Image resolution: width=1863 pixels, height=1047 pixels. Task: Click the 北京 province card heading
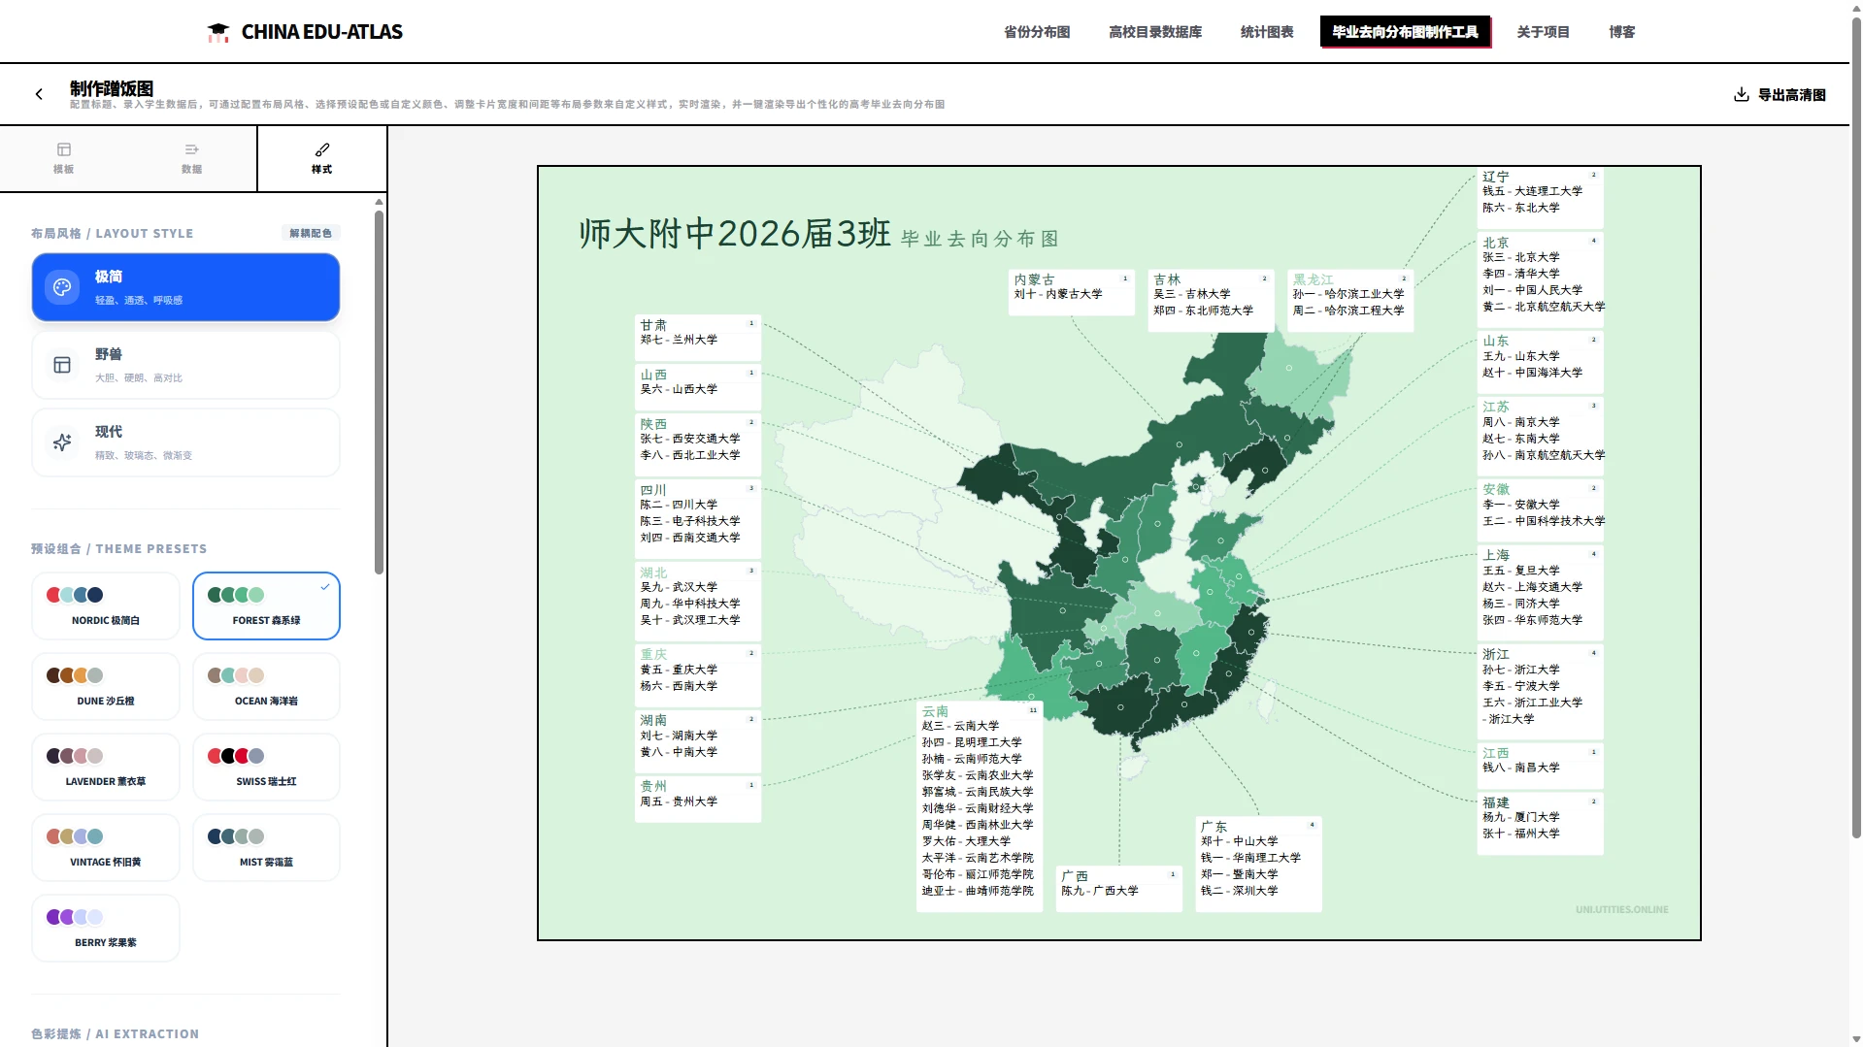pos(1496,243)
